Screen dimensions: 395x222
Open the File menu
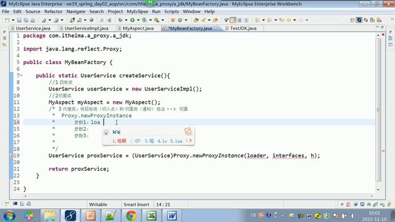[6, 12]
